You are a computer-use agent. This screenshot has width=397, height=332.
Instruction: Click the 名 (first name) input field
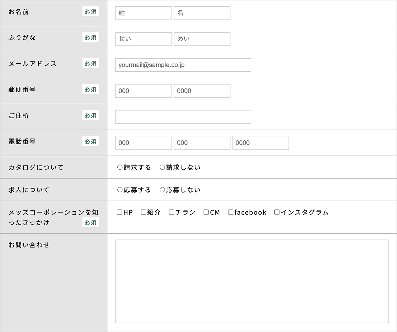202,13
